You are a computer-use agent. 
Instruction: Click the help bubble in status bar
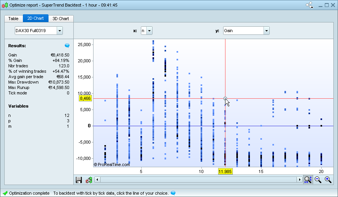coord(173,193)
